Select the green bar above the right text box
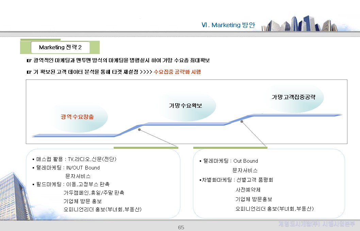Viewport: 360px width, 231px height. 230,147
